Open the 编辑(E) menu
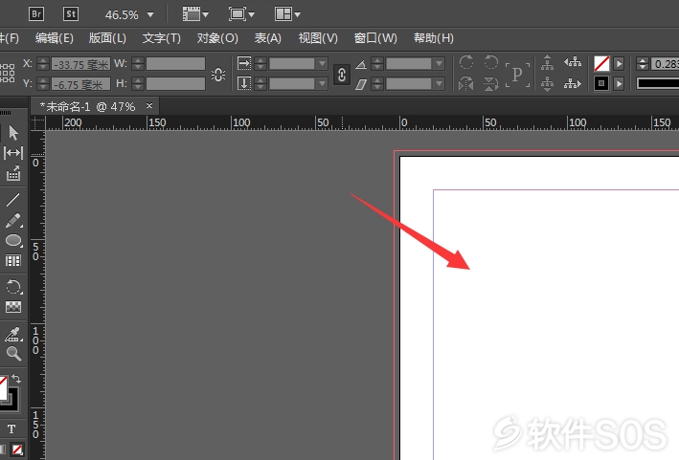The width and height of the screenshot is (679, 460). coord(55,38)
